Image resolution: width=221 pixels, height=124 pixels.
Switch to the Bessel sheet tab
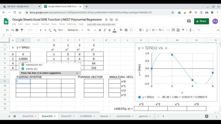tap(104, 116)
